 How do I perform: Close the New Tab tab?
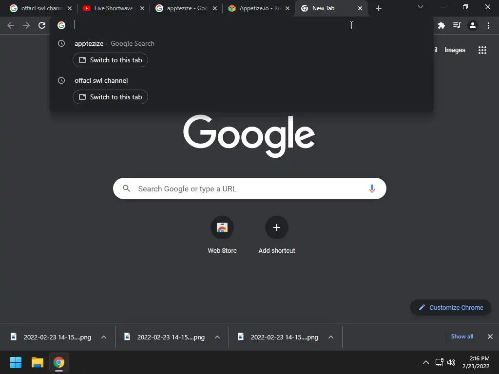(x=360, y=9)
